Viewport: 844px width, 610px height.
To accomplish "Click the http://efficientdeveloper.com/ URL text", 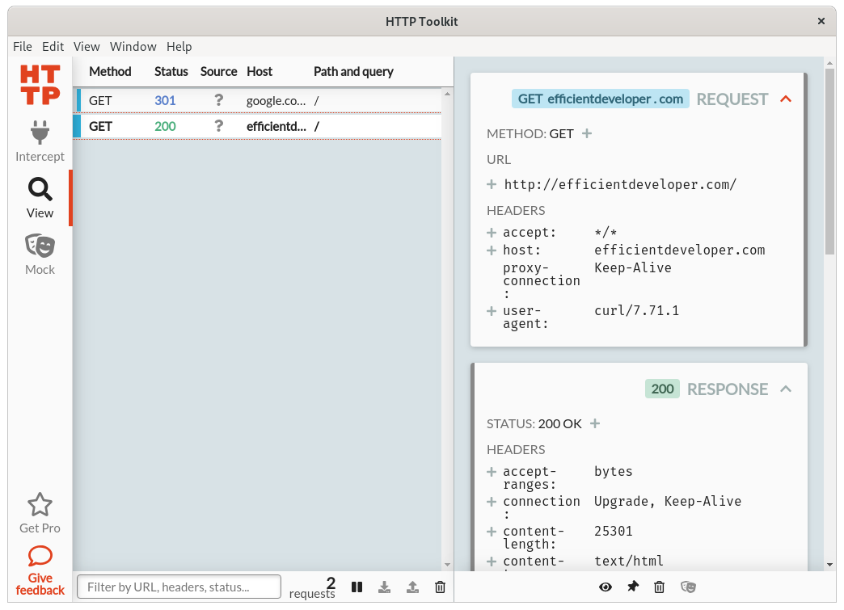I will pos(620,184).
